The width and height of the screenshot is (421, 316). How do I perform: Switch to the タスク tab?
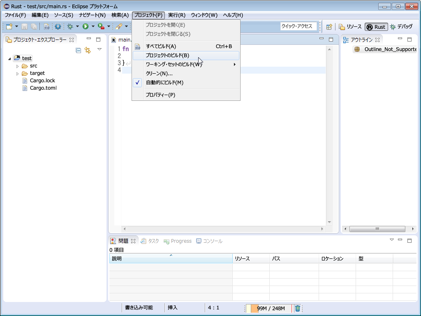tap(150, 241)
